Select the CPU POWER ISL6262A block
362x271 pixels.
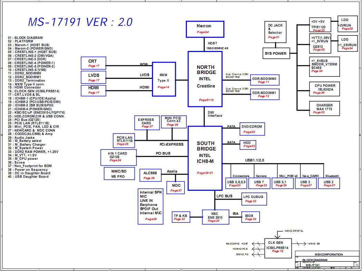324,89
